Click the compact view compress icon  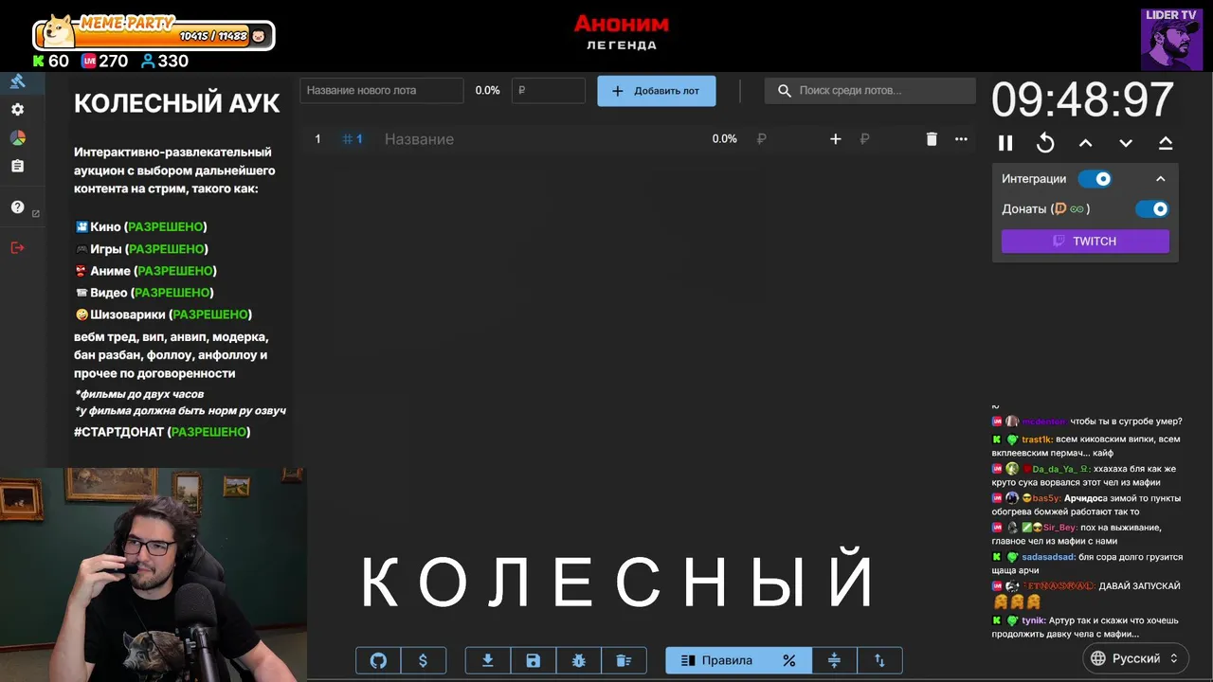[x=834, y=660]
